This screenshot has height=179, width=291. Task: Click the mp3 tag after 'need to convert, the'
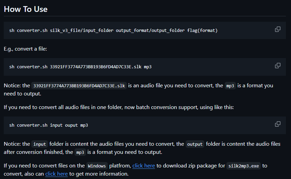230,86
